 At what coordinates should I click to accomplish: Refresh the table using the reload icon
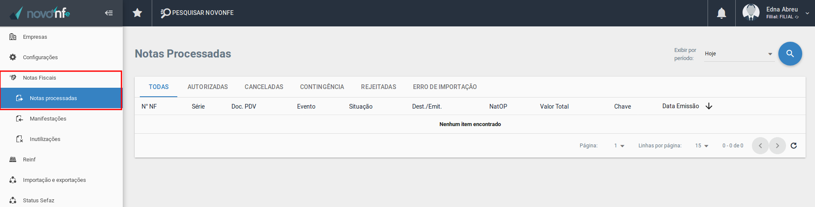click(x=794, y=146)
